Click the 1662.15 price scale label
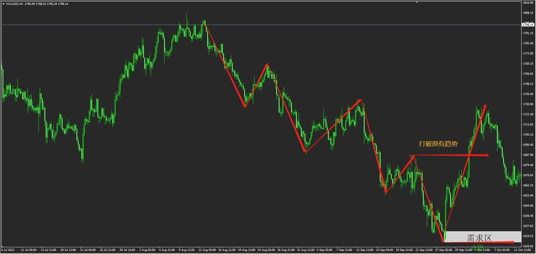 [x=528, y=185]
